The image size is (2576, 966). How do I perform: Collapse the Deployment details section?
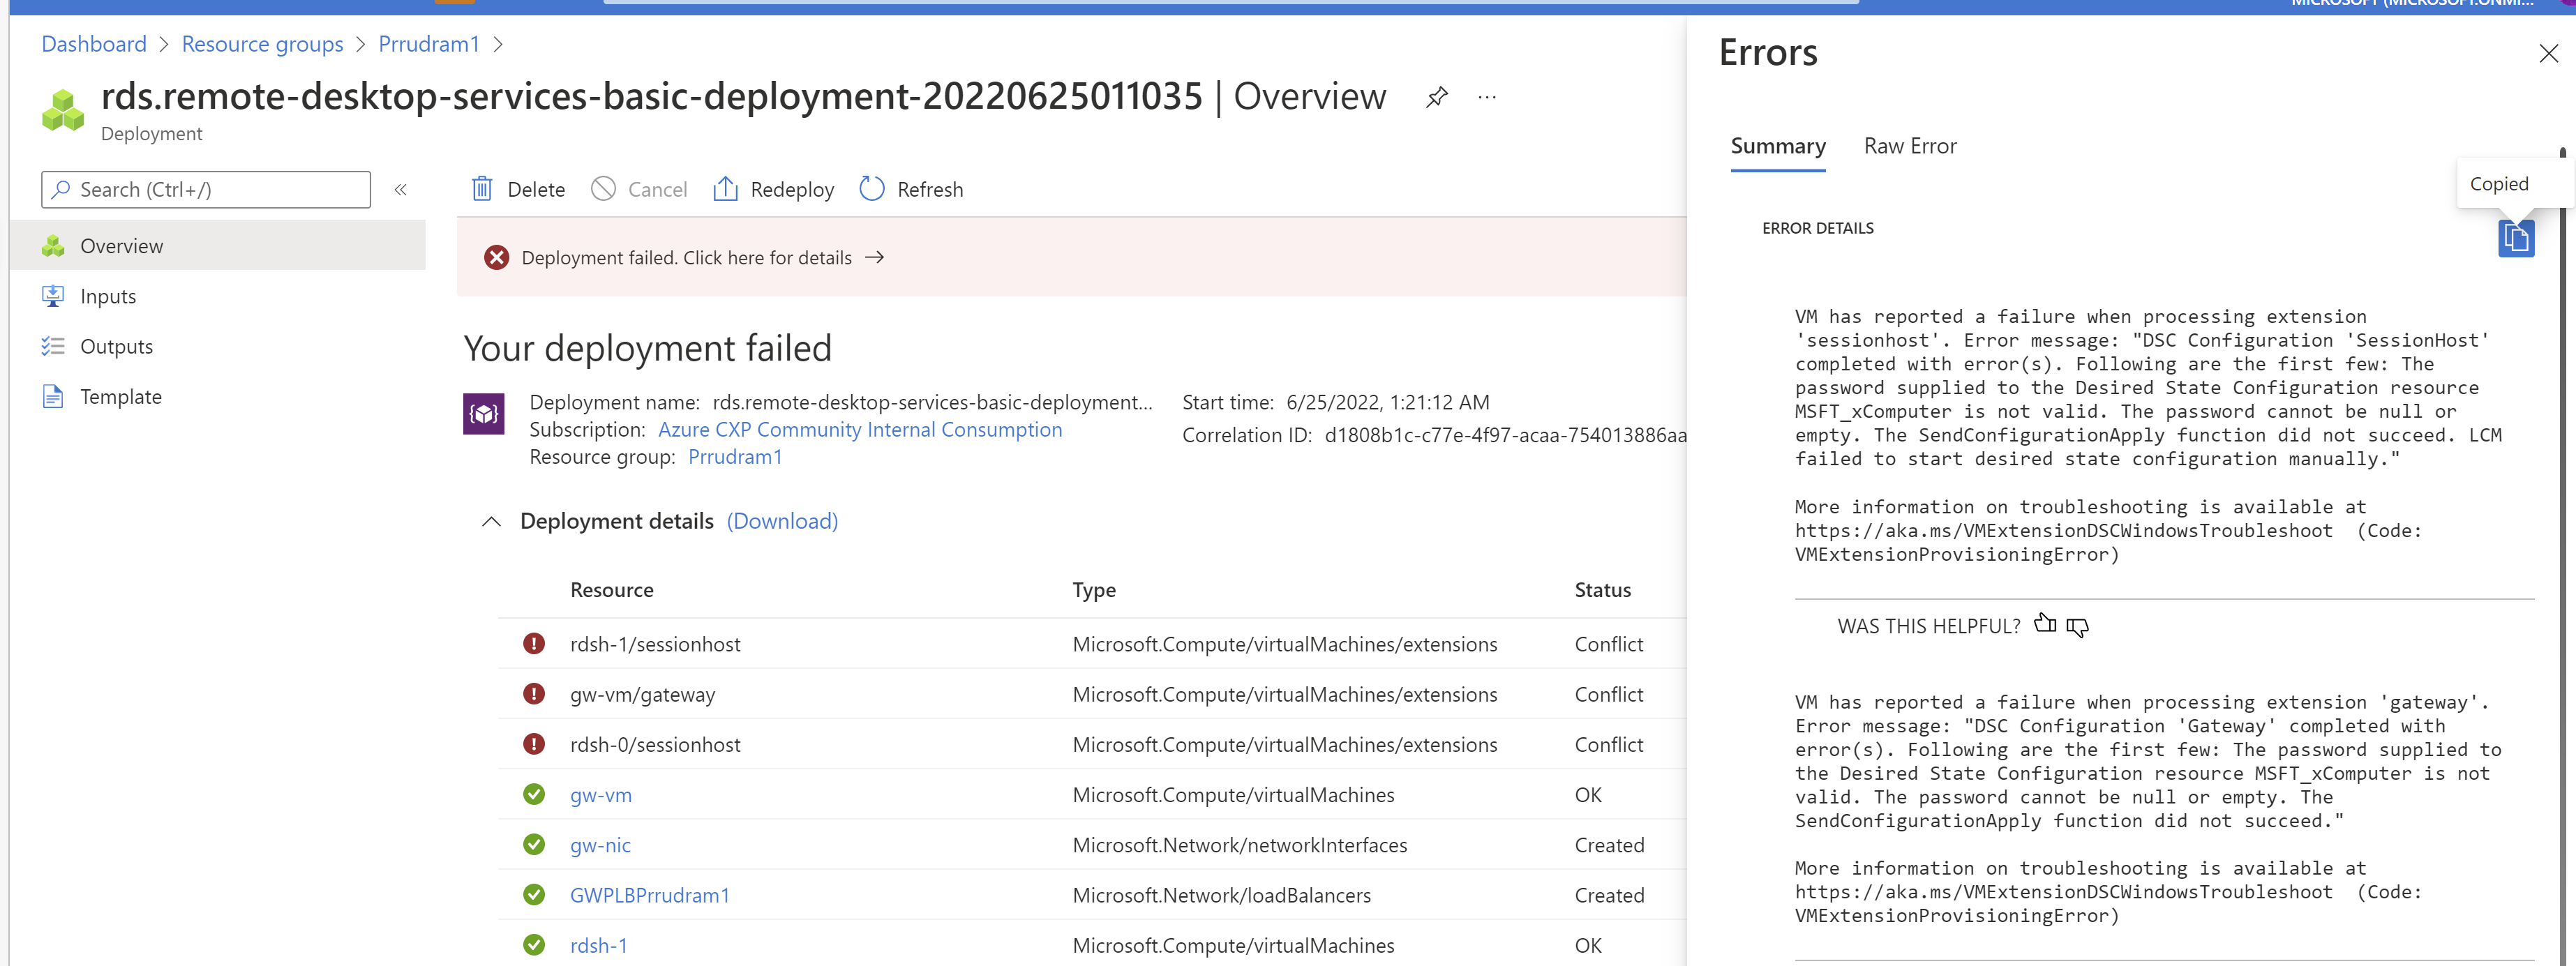(x=490, y=521)
